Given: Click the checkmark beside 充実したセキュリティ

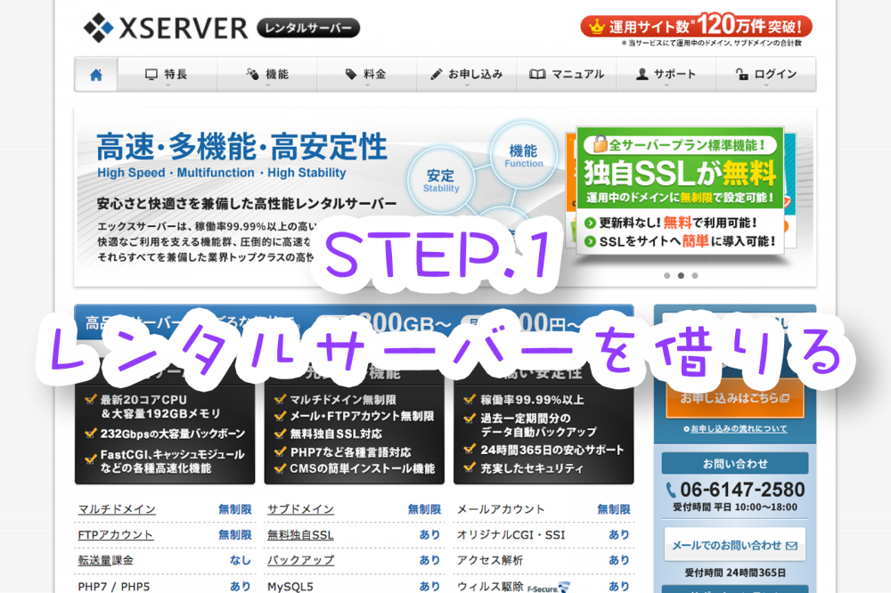Looking at the screenshot, I should click(x=470, y=468).
